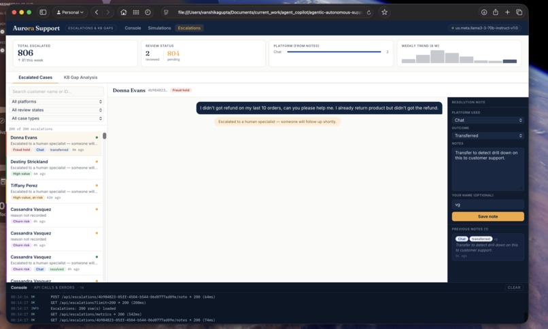Select the Escalations nav item

pos(189,28)
